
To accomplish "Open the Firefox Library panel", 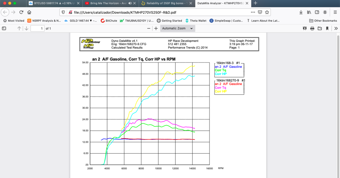I will pyautogui.click(x=309, y=12).
